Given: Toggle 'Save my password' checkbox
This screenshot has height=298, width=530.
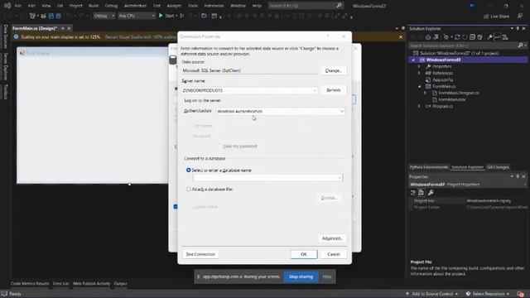Looking at the screenshot, I should pyautogui.click(x=220, y=146).
